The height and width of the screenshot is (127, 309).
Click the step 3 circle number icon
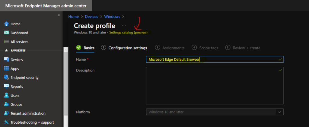(x=158, y=47)
